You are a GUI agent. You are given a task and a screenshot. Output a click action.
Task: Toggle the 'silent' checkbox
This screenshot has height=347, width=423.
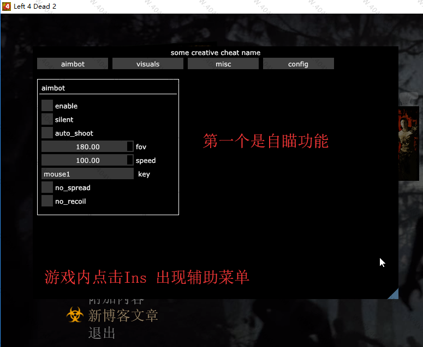coord(47,119)
